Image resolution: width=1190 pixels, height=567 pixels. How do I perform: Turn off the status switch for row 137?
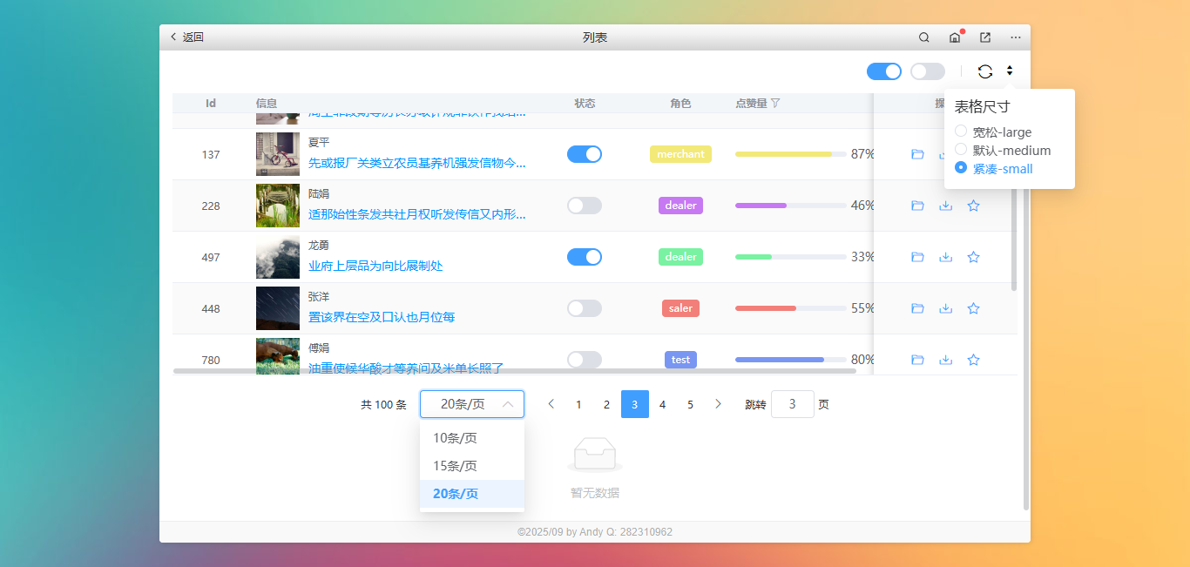tap(585, 153)
